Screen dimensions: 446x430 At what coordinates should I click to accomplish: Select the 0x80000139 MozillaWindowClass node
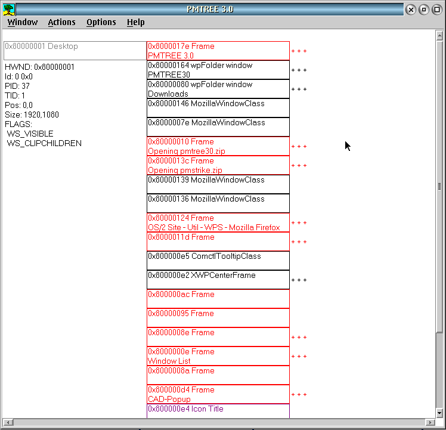[218, 184]
